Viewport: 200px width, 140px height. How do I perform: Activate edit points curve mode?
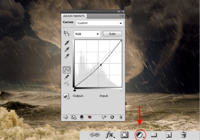click(67, 70)
